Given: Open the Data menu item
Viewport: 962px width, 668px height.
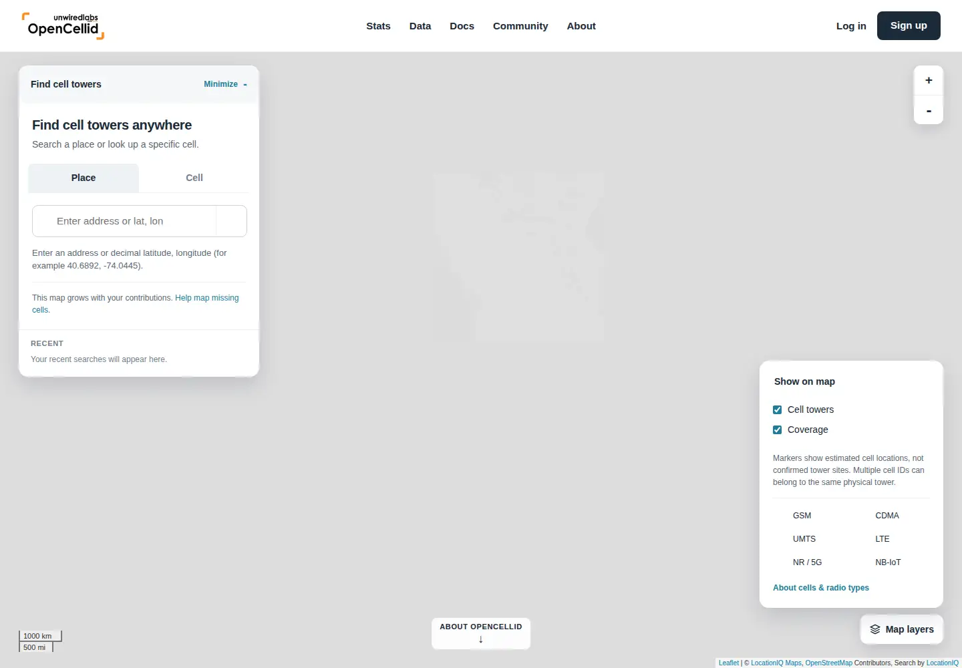Looking at the screenshot, I should tap(420, 26).
